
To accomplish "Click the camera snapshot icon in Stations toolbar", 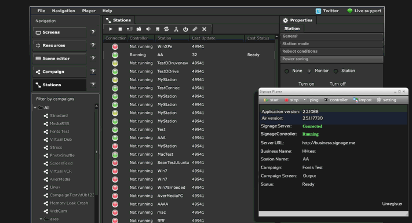I will click(138, 29).
